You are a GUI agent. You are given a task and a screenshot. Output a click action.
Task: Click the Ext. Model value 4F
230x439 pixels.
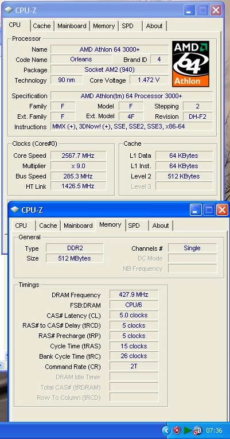pos(131,116)
